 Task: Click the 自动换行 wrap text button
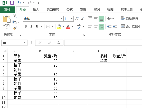[129, 19]
